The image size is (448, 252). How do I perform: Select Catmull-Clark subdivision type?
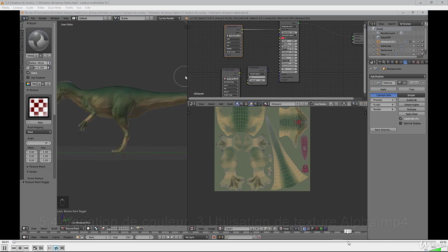[x=384, y=95]
